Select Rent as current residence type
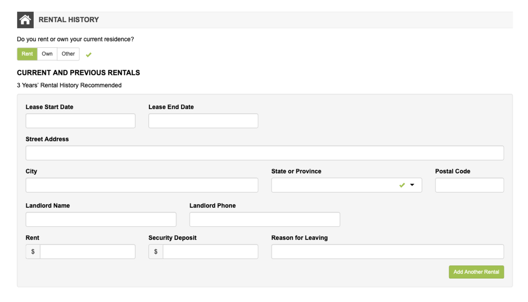The height and width of the screenshot is (302, 528). 27,54
